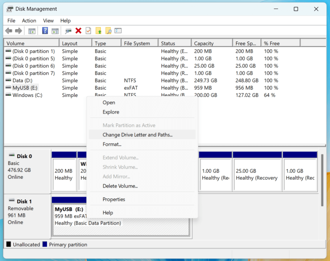The height and width of the screenshot is (261, 330).
Task: Click the folder-with-magnifier Explore toolbar icon
Action: [108, 30]
